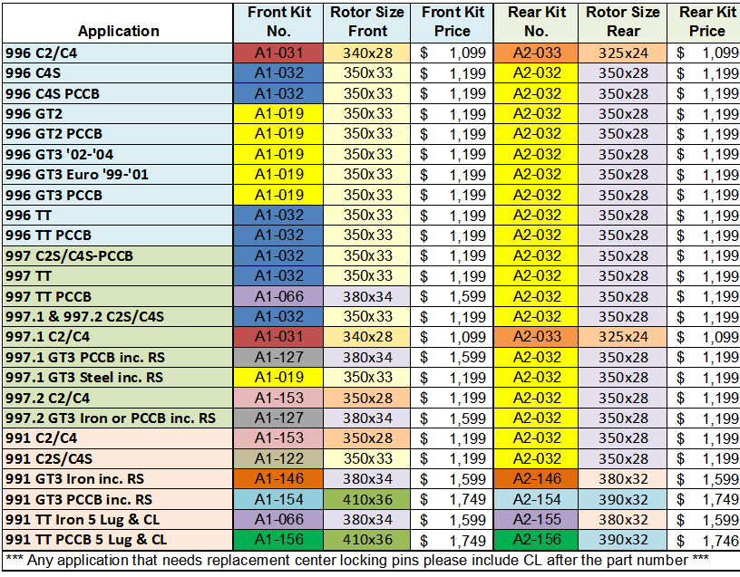Image resolution: width=740 pixels, height=577 pixels.
Task: Click the 996 GT3 Euro '99-'01 cell
Action: (118, 175)
